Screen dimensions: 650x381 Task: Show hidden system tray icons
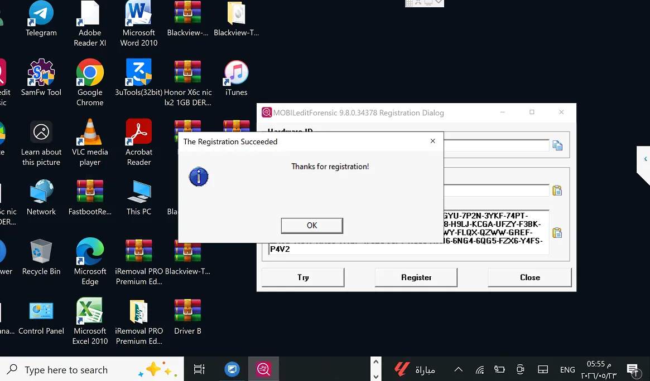tap(458, 369)
